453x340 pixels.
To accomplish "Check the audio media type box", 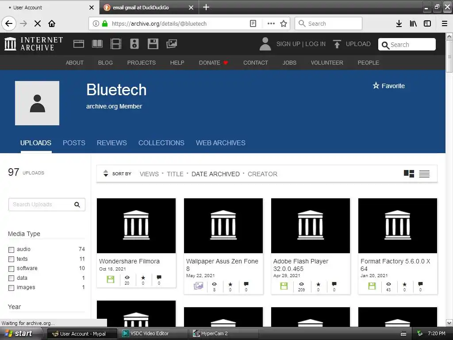I will 11,250.
